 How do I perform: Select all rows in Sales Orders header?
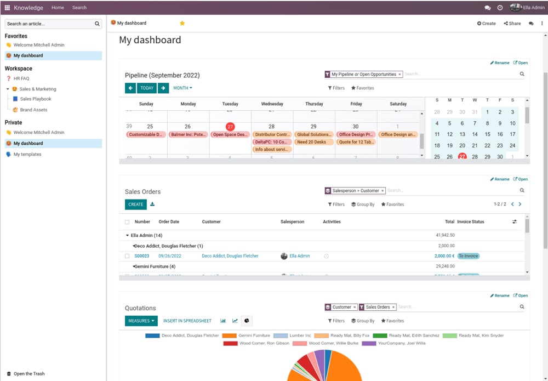pyautogui.click(x=127, y=221)
